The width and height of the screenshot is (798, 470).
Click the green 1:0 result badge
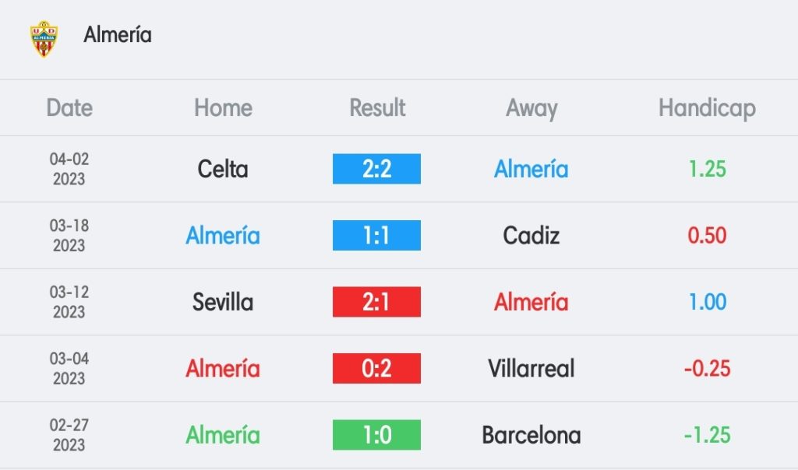tap(376, 435)
